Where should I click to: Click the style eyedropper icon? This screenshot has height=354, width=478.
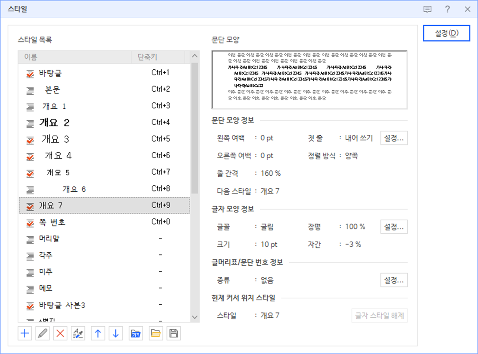coord(78,333)
